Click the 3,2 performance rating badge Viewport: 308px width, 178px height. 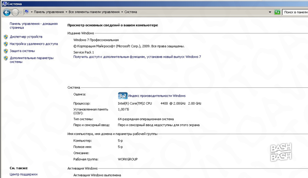point(123,96)
